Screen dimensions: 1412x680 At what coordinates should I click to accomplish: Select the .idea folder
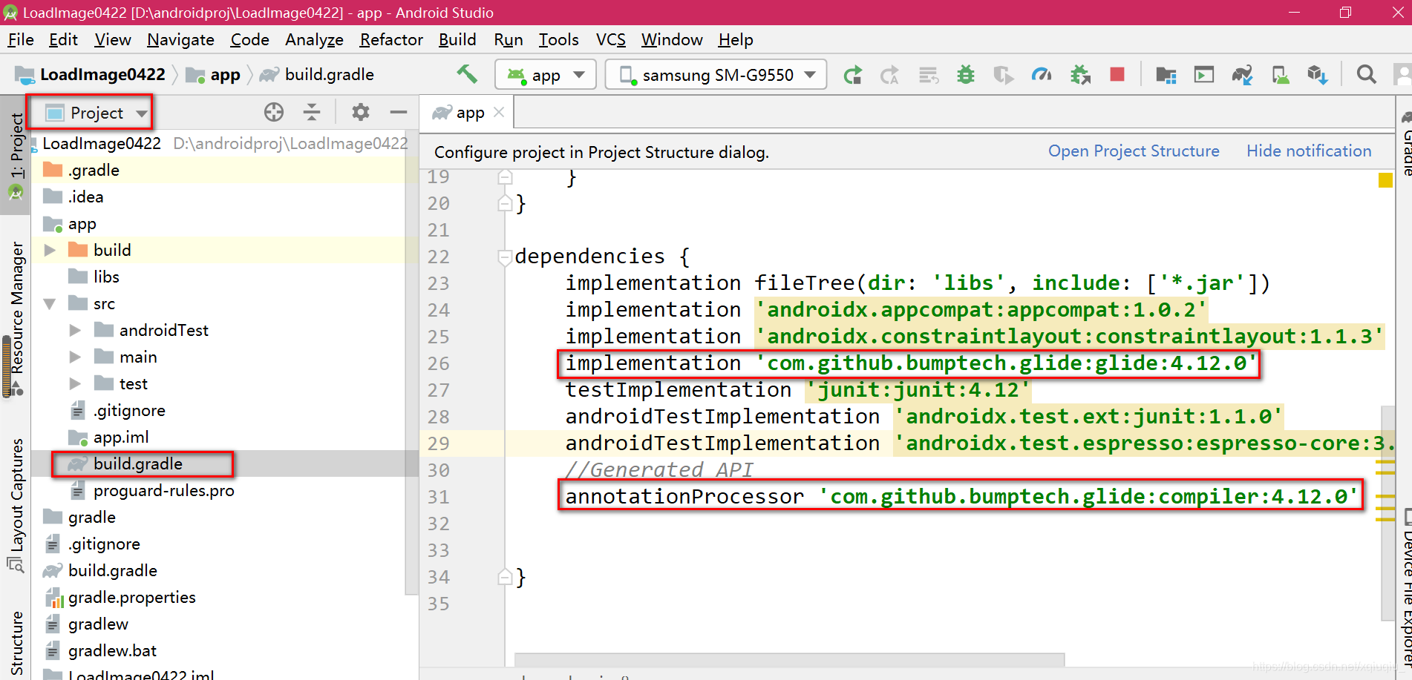tap(85, 197)
